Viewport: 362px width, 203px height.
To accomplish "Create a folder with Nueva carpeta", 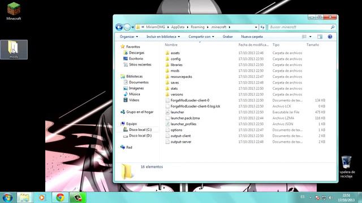I will pos(252,37).
